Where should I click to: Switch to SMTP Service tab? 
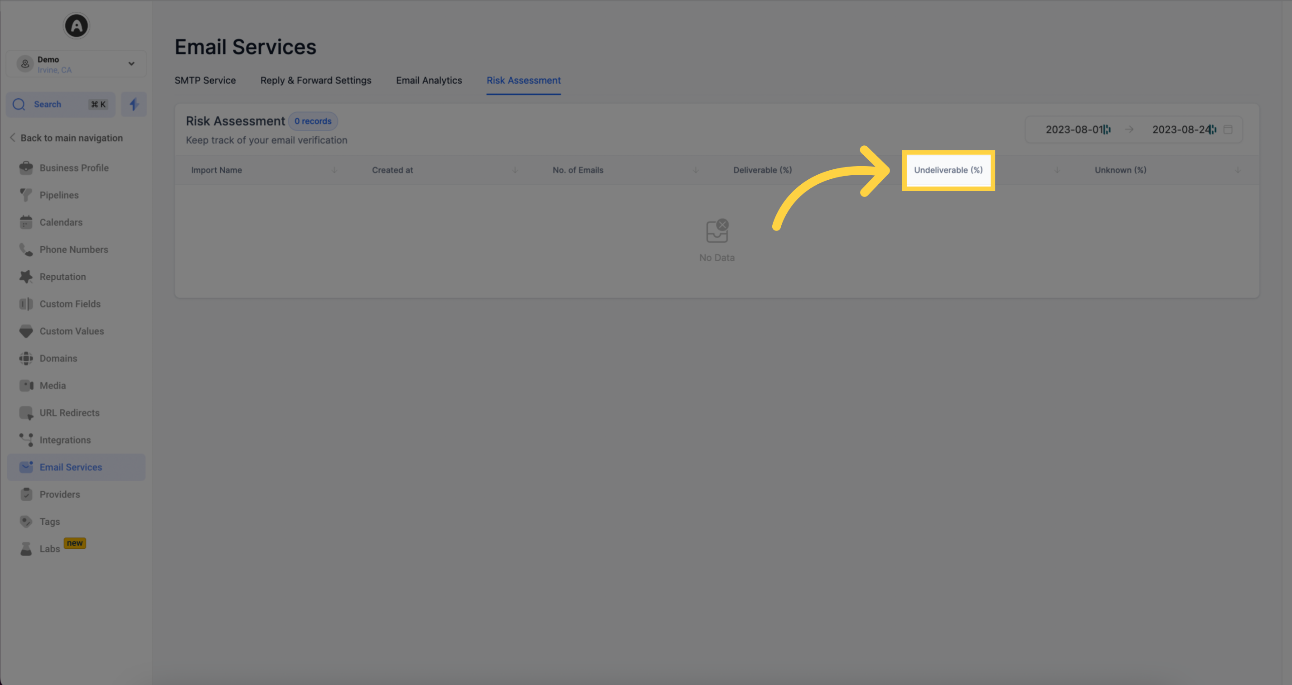206,80
